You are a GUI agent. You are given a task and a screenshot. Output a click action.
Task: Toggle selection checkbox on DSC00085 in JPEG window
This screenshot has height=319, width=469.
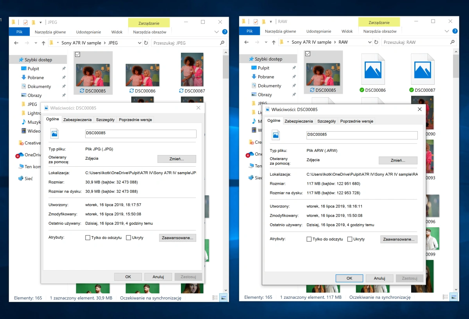(x=77, y=55)
